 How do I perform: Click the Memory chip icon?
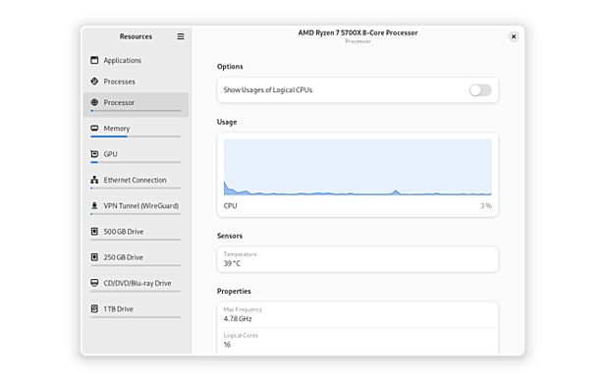pyautogui.click(x=94, y=128)
